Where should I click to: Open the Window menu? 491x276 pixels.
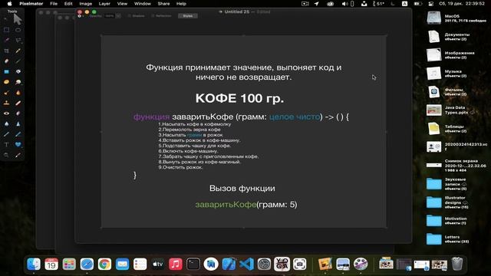(x=143, y=4)
